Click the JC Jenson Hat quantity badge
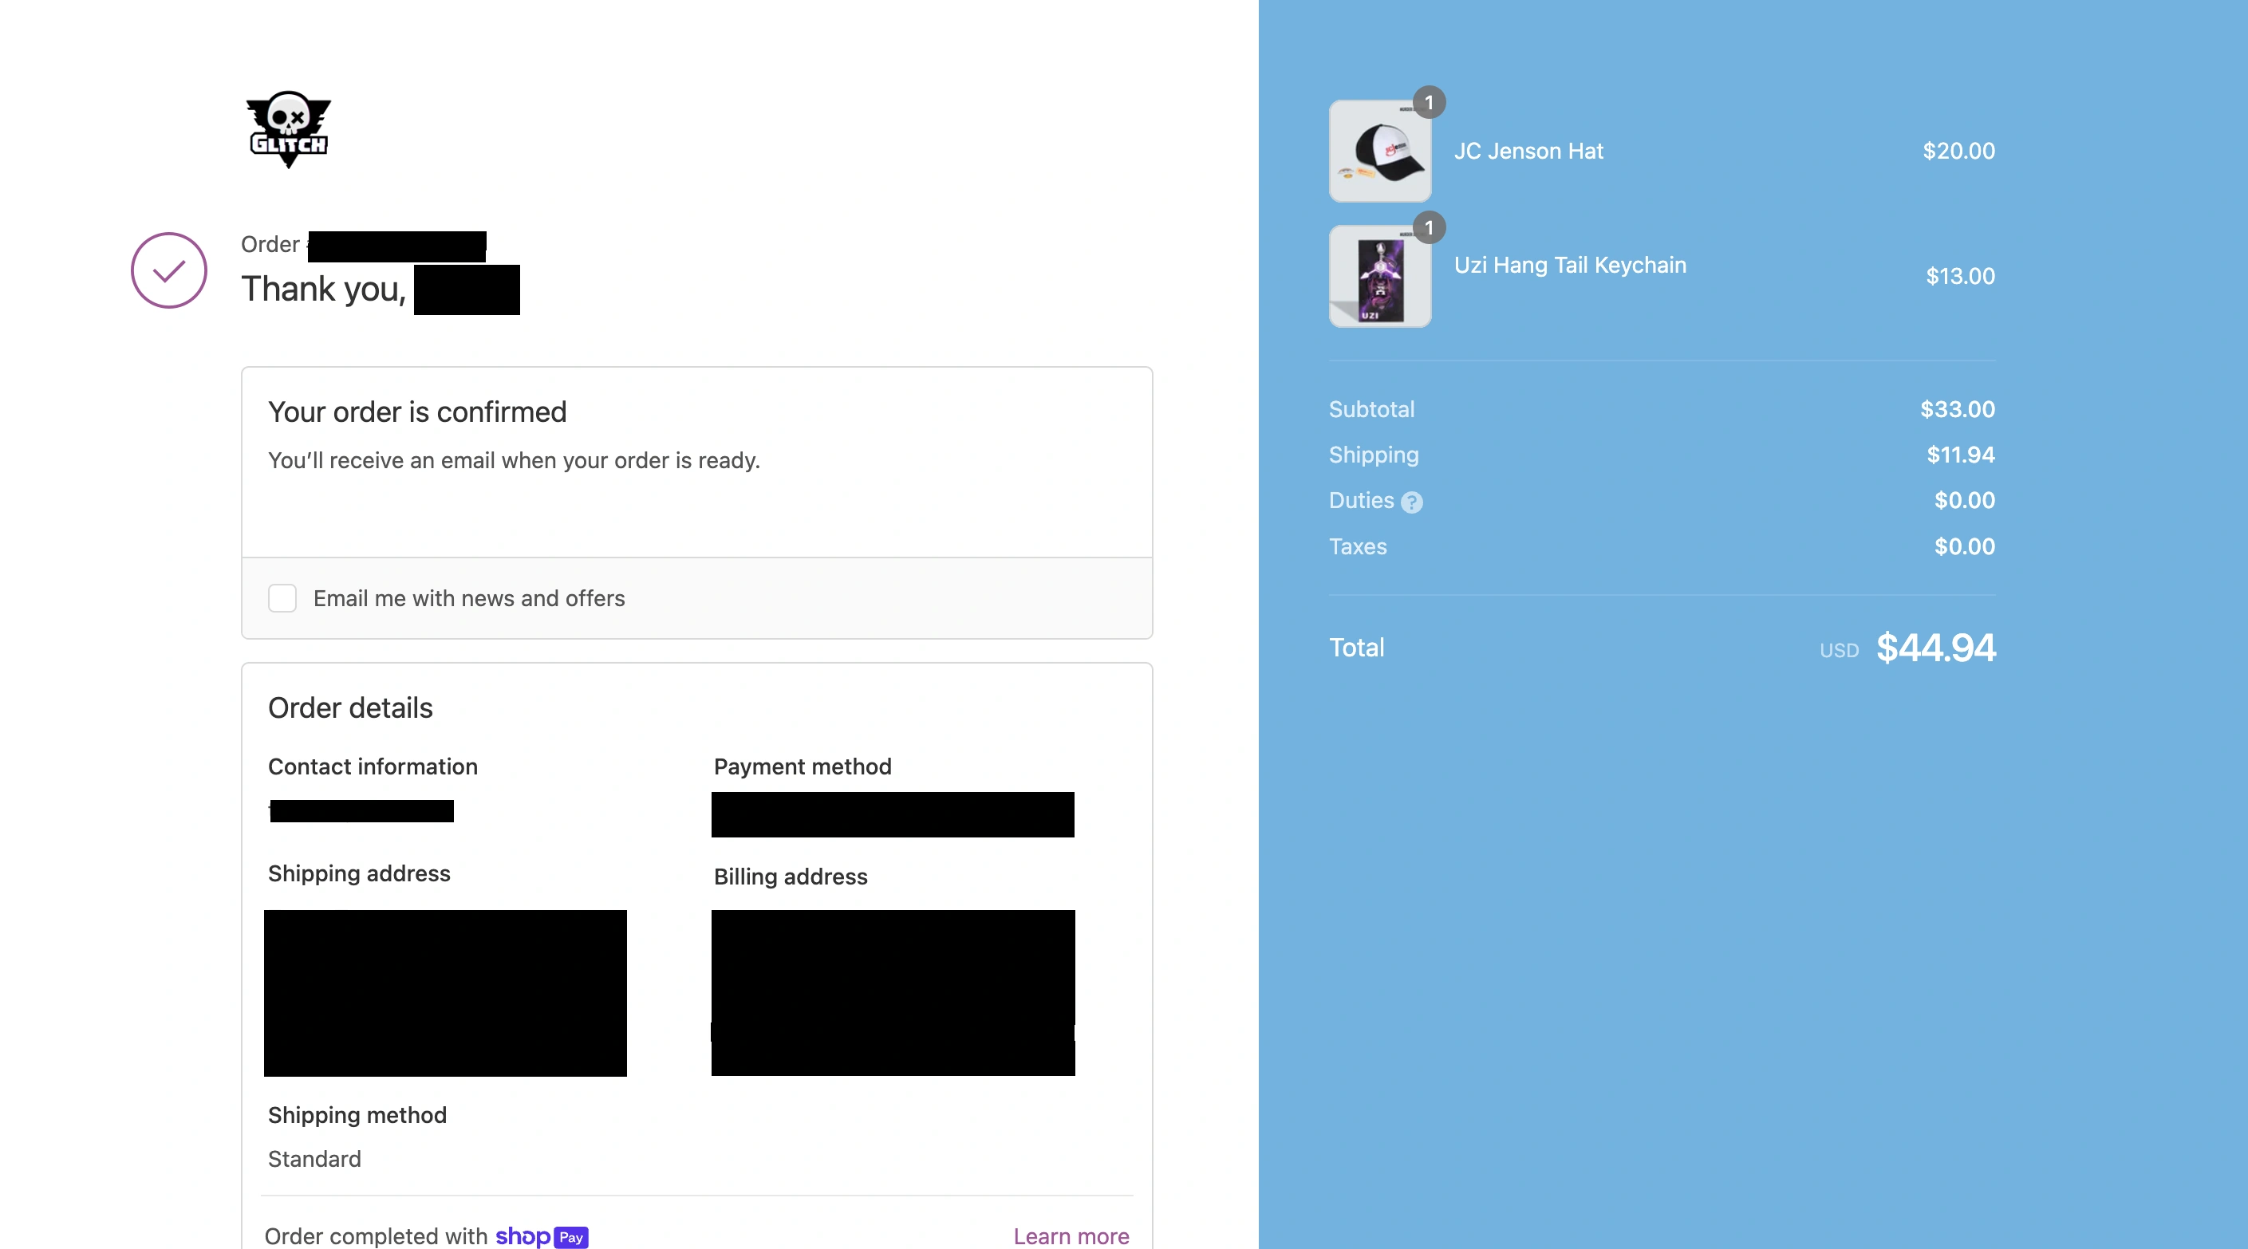Viewport: 2248px width, 1249px height. (1429, 103)
